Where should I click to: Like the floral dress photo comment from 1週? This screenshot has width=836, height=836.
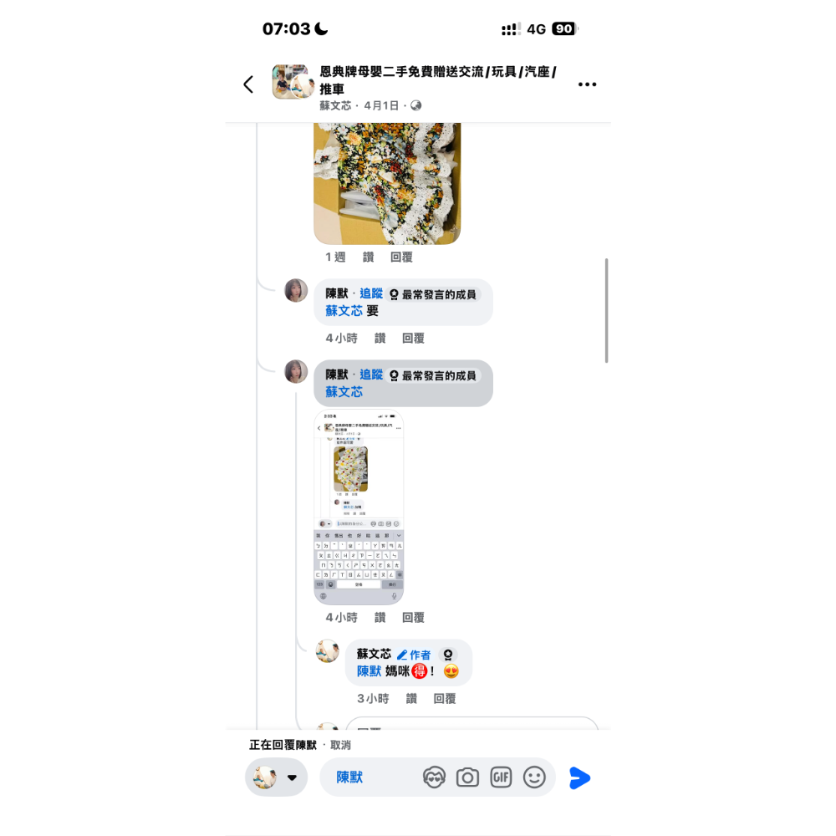click(x=369, y=257)
